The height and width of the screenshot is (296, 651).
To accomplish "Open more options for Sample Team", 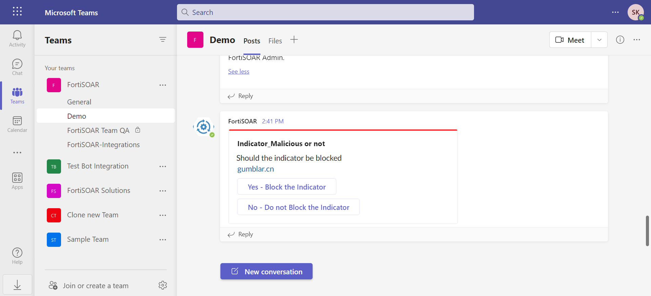I will 163,240.
